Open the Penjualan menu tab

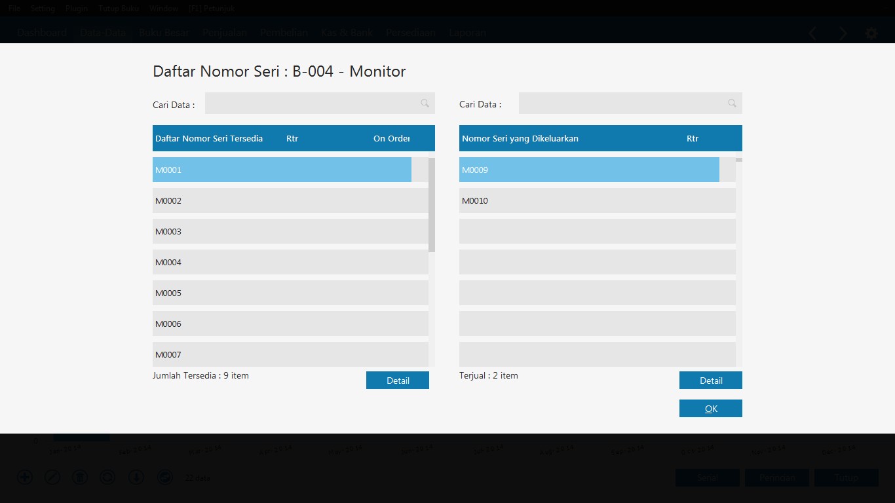tap(225, 33)
